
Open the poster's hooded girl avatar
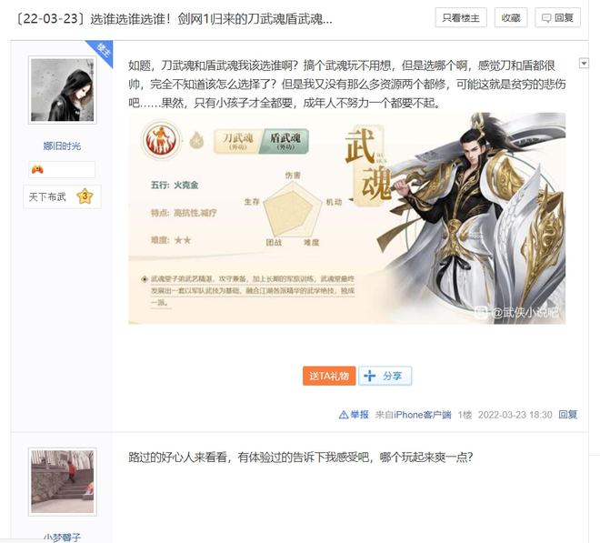click(63, 90)
